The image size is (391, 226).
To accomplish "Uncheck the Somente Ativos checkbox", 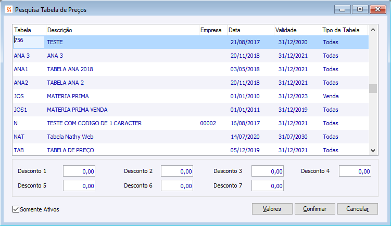I will pyautogui.click(x=16, y=209).
